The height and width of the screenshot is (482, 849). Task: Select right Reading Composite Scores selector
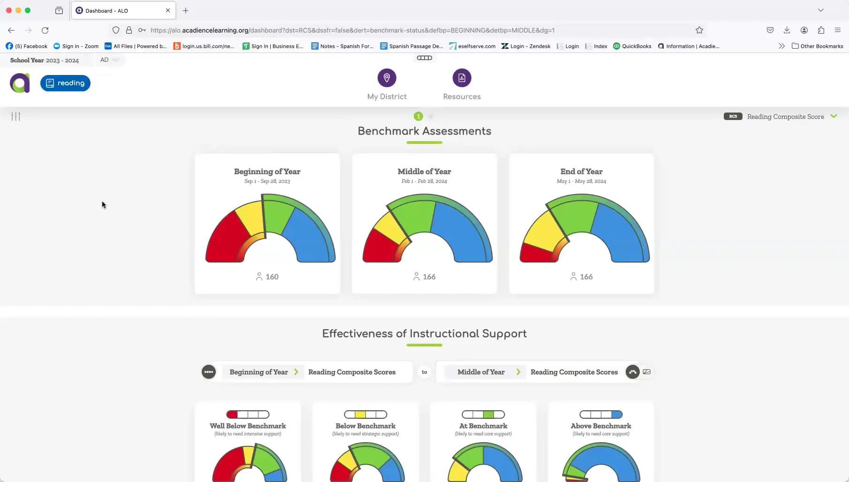coord(574,372)
